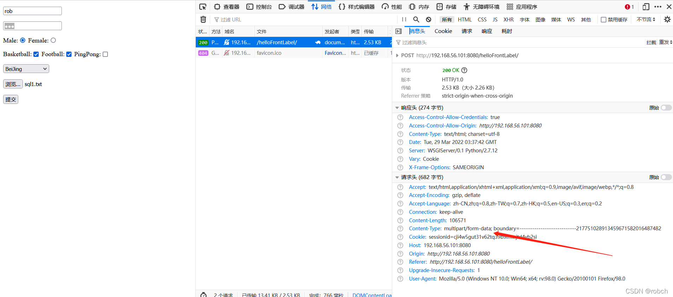The height and width of the screenshot is (297, 673).
Task: Click the Favicon initiator link
Action: pyautogui.click(x=335, y=53)
